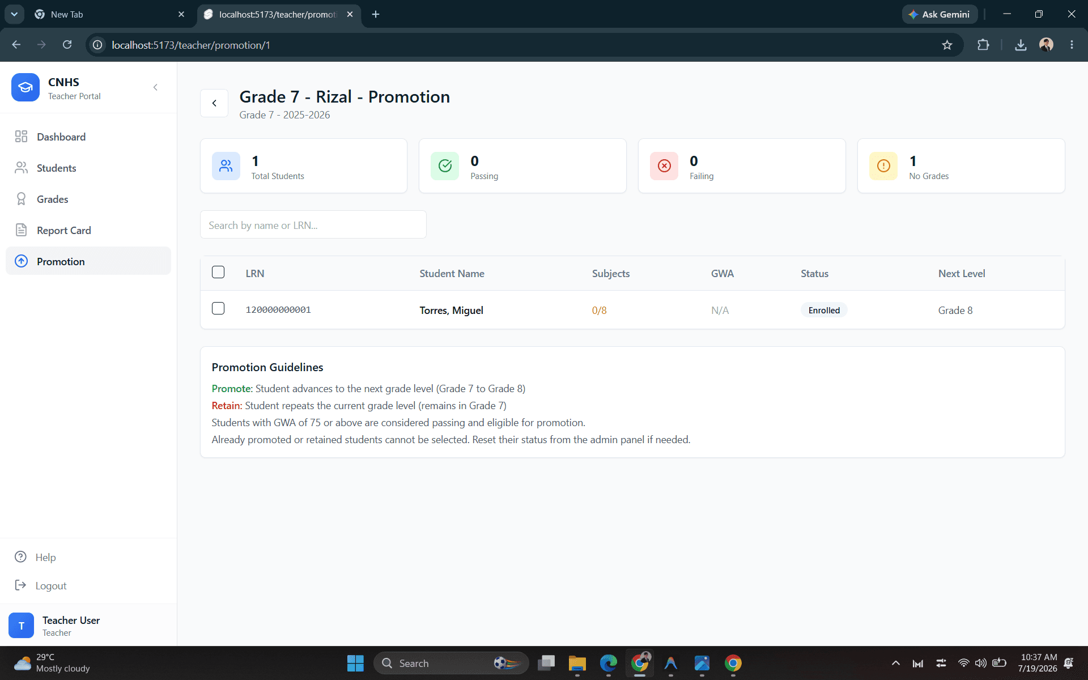This screenshot has height=680, width=1088.
Task: Launch Microsoft Edge from taskbar
Action: click(609, 663)
